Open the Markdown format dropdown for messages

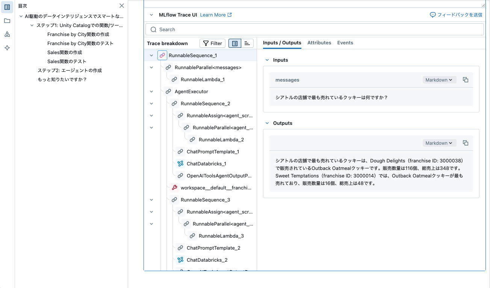click(439, 80)
